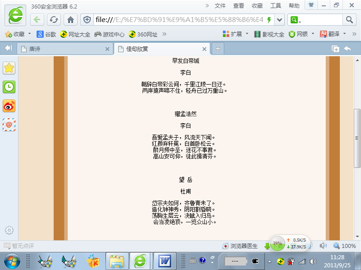The image size is (361, 270).
Task: Open the 工具 menu
Action: tap(275, 6)
